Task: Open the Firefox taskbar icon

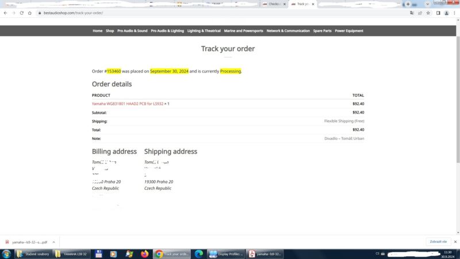Action: click(145, 254)
